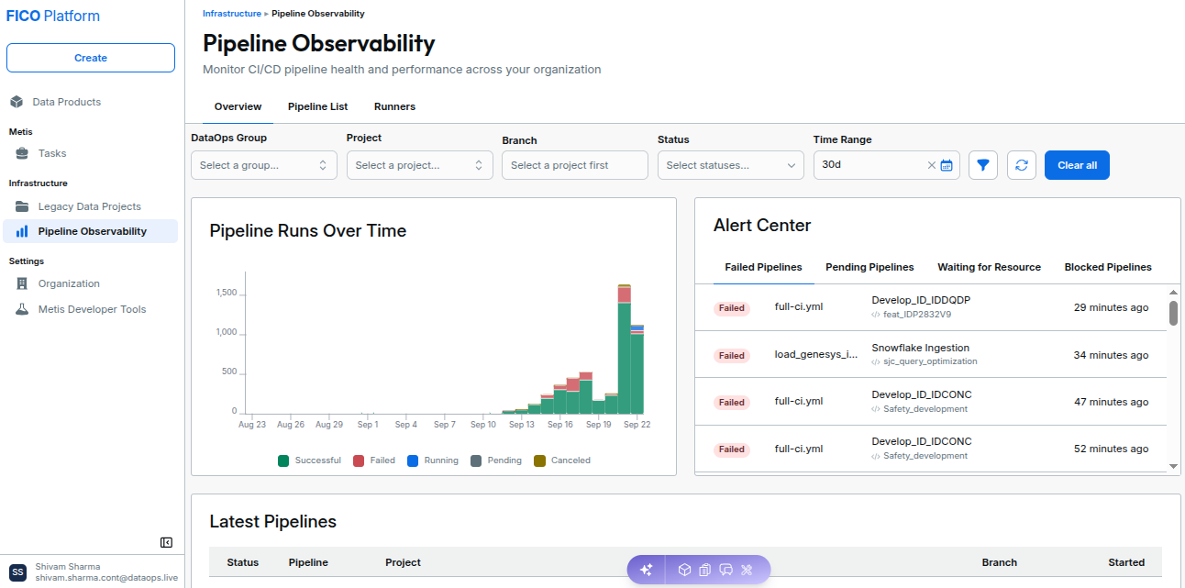Click the Create button
This screenshot has width=1185, height=588.
(x=91, y=58)
